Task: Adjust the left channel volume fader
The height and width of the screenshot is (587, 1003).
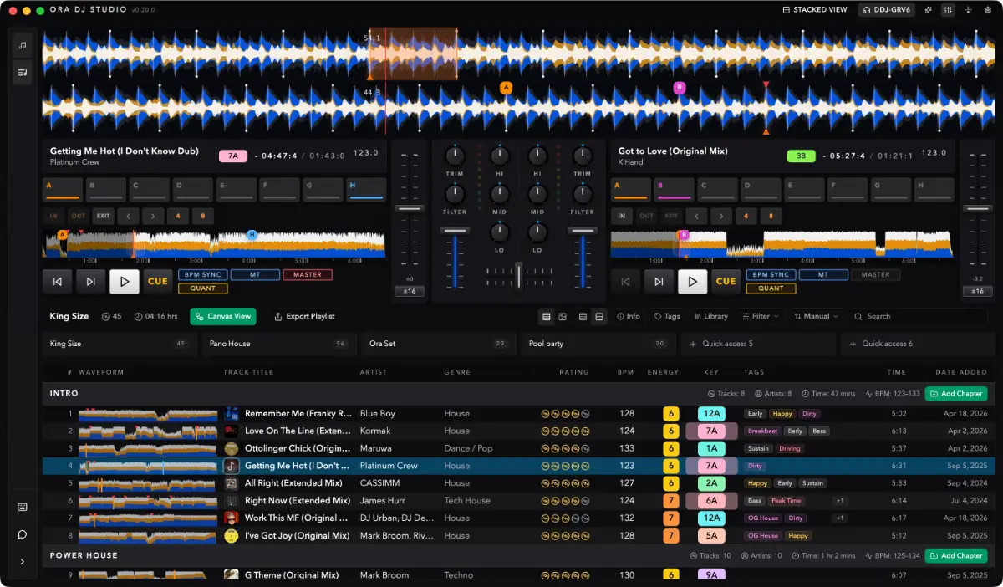Action: [455, 230]
